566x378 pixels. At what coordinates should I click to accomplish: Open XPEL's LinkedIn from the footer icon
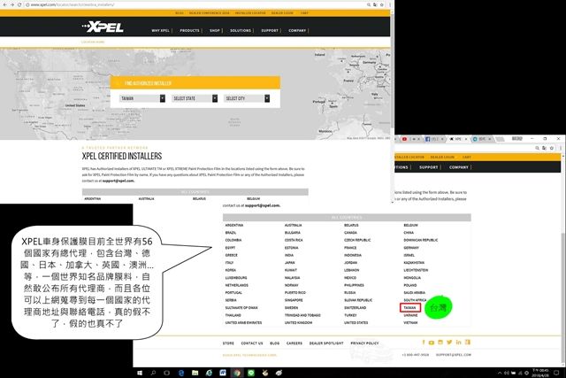[458, 343]
